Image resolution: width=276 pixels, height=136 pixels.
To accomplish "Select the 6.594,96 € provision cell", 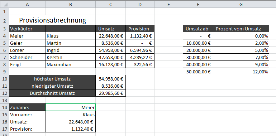I will point(140,50).
